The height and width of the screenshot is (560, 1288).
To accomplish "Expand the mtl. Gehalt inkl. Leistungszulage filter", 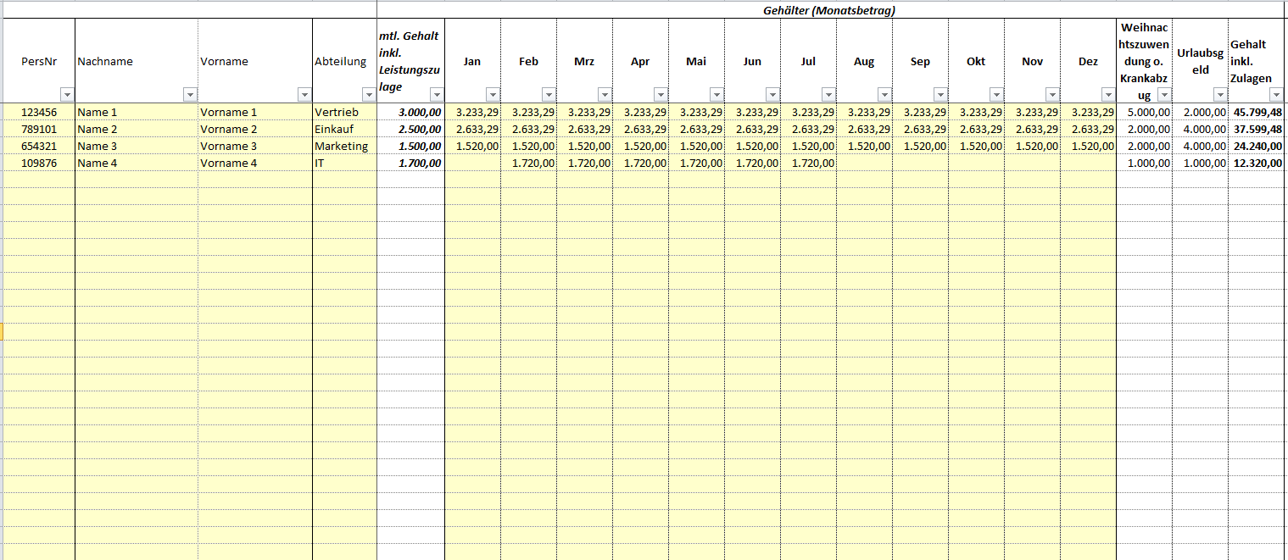I will 437,95.
